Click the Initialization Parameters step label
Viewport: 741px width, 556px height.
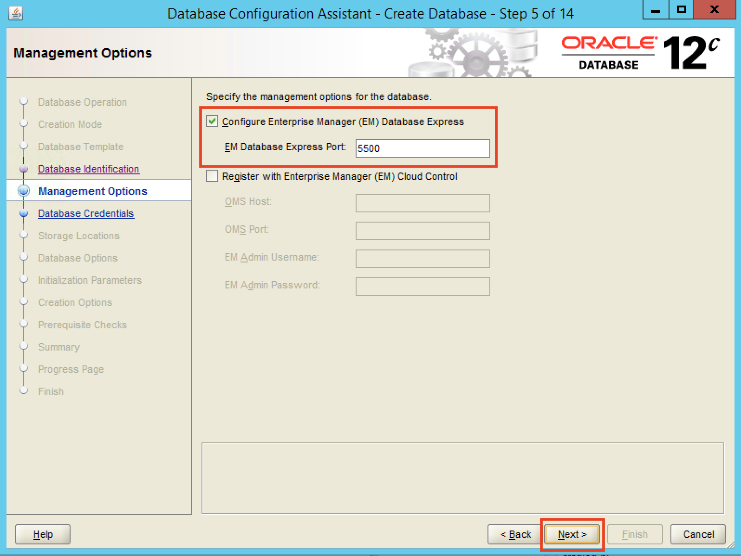(x=90, y=280)
